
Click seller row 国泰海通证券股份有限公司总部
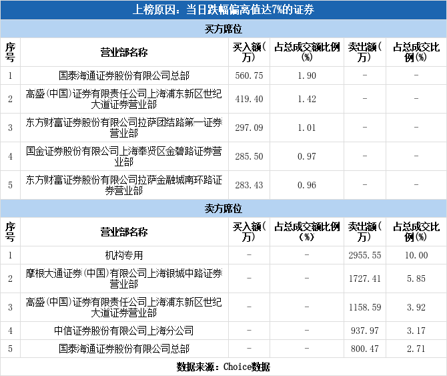(124, 349)
